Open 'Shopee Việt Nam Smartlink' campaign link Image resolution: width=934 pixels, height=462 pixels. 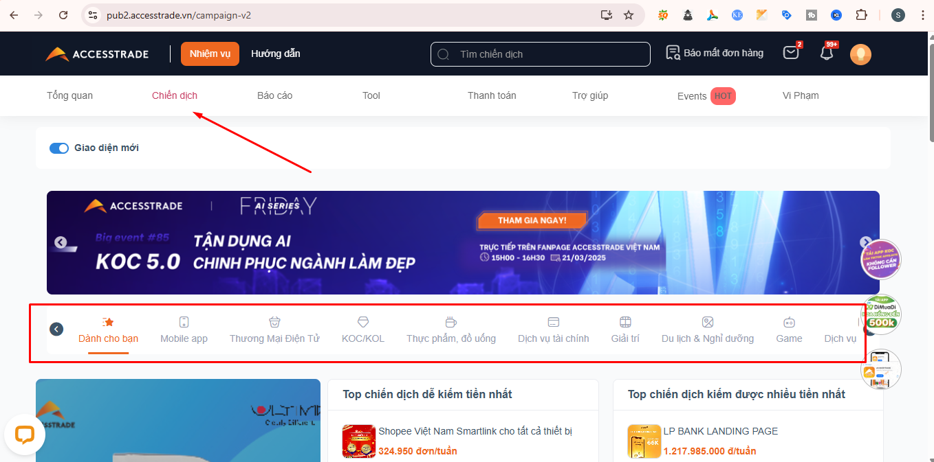(x=475, y=431)
